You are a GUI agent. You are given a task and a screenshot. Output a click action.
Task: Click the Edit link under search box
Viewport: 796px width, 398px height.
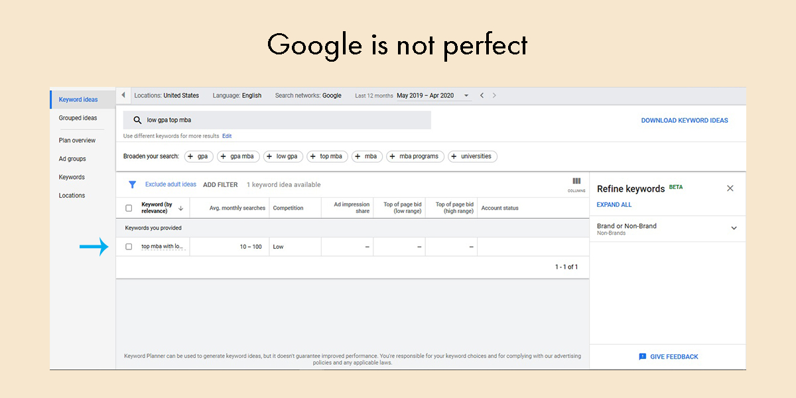pos(227,136)
